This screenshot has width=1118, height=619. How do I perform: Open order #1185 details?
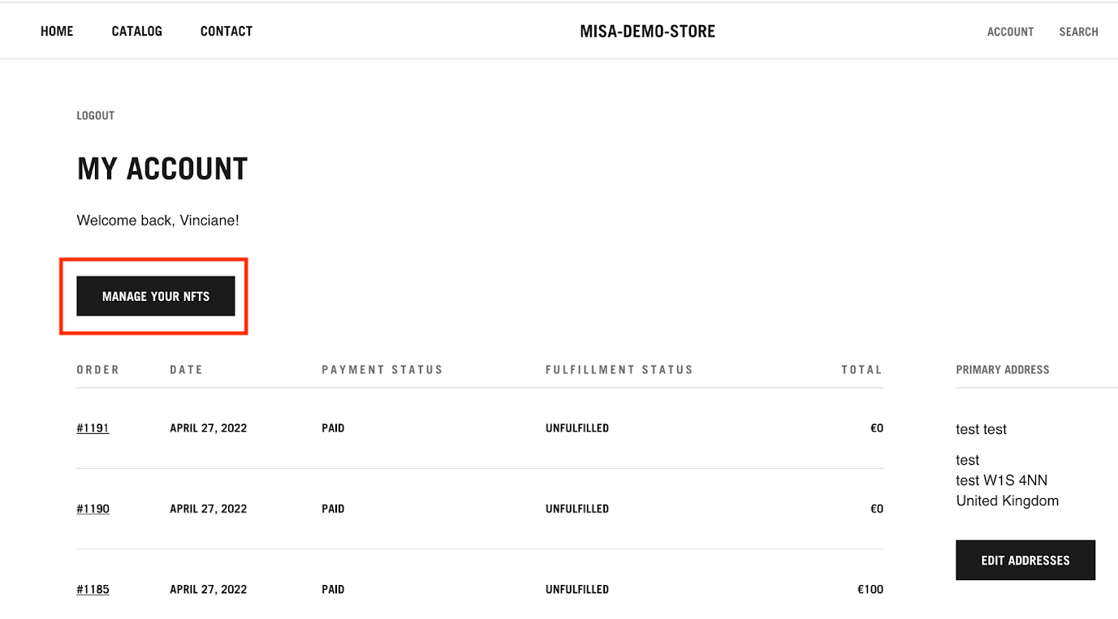click(93, 589)
